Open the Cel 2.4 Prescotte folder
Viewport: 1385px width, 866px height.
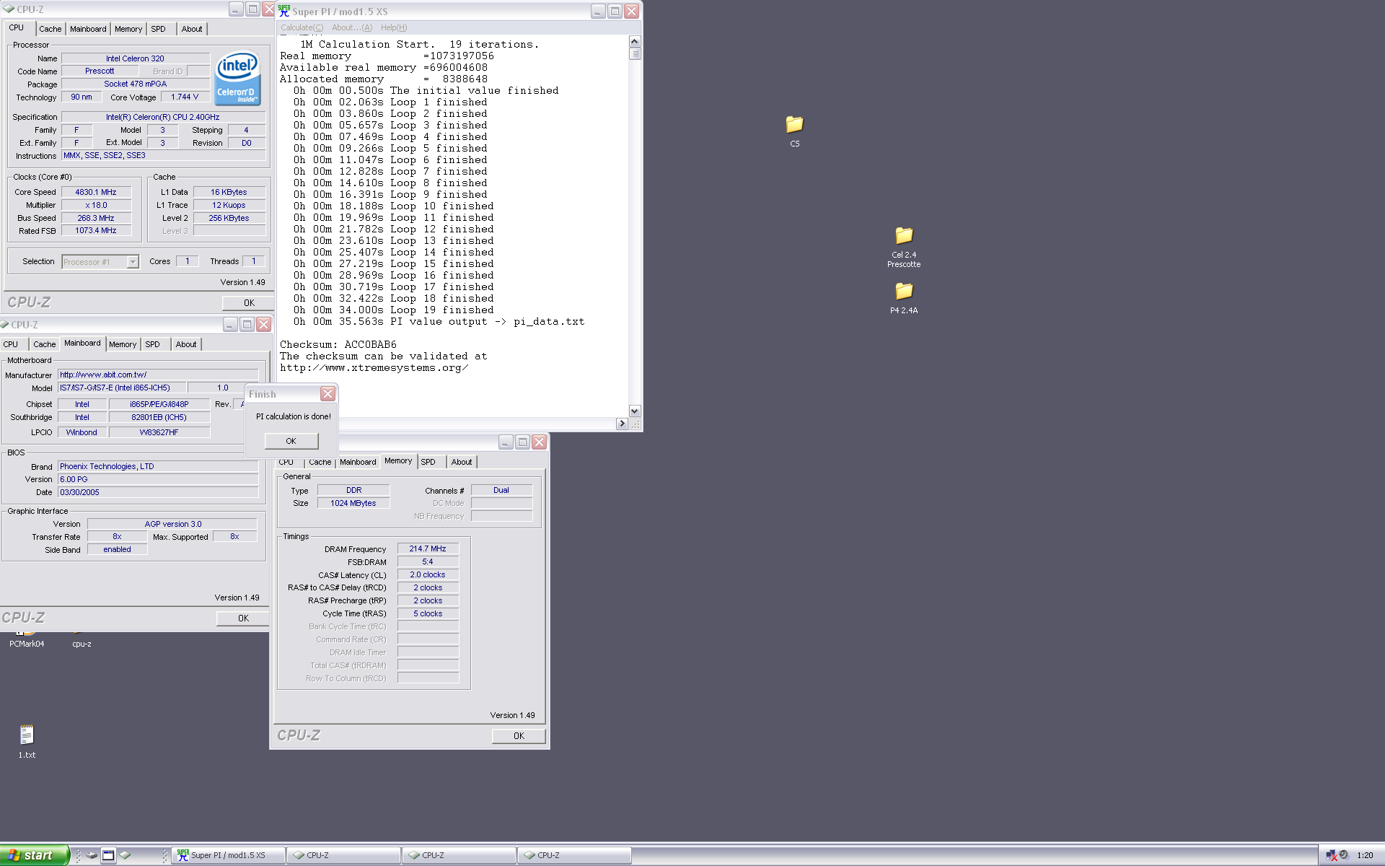904,236
